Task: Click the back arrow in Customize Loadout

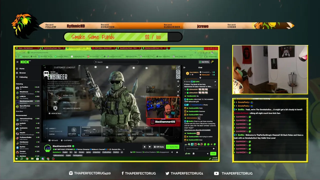Action: point(45,67)
